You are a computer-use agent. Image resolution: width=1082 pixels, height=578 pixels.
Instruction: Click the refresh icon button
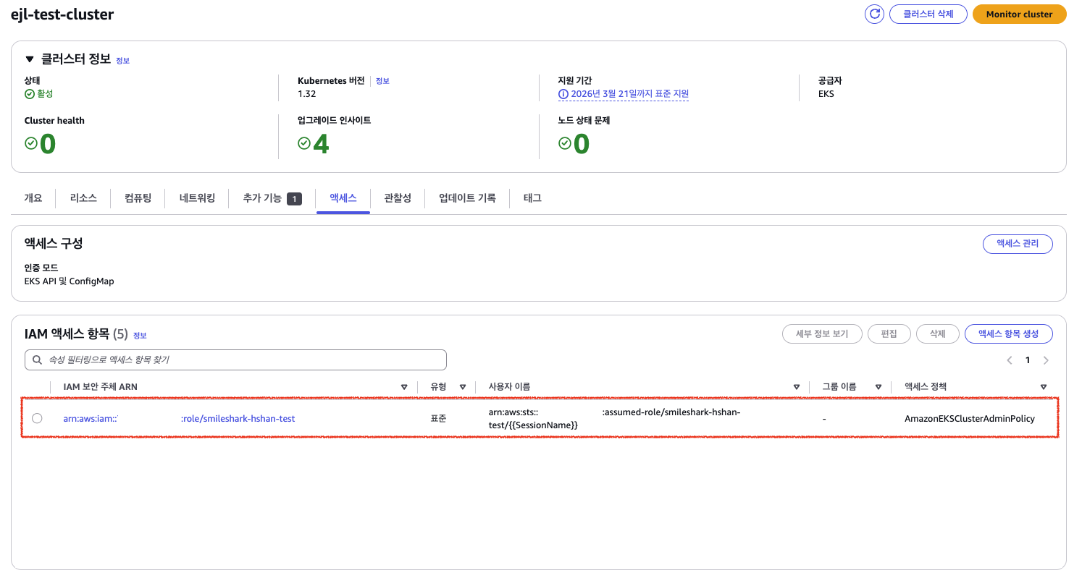pos(874,14)
